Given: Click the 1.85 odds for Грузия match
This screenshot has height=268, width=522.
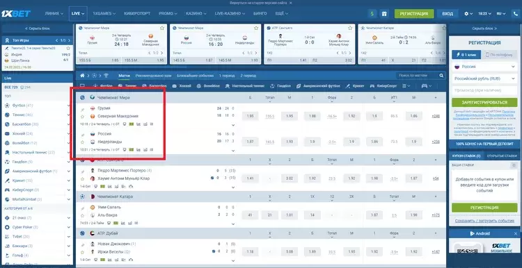Looking at the screenshot, I should pos(250,116).
